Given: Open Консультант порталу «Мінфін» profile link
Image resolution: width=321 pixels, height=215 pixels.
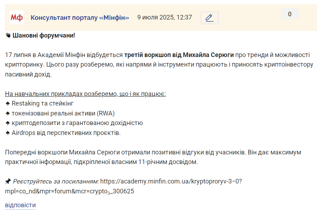Looking at the screenshot, I should point(80,18).
